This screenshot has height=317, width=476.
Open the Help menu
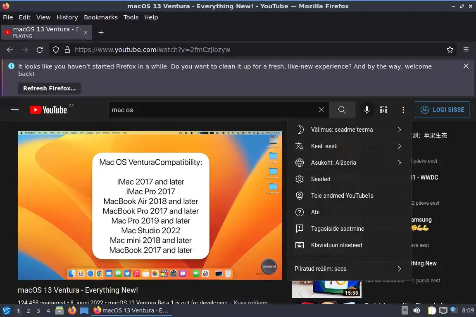coord(151,17)
